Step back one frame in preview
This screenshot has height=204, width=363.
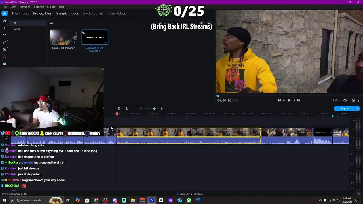point(284,100)
